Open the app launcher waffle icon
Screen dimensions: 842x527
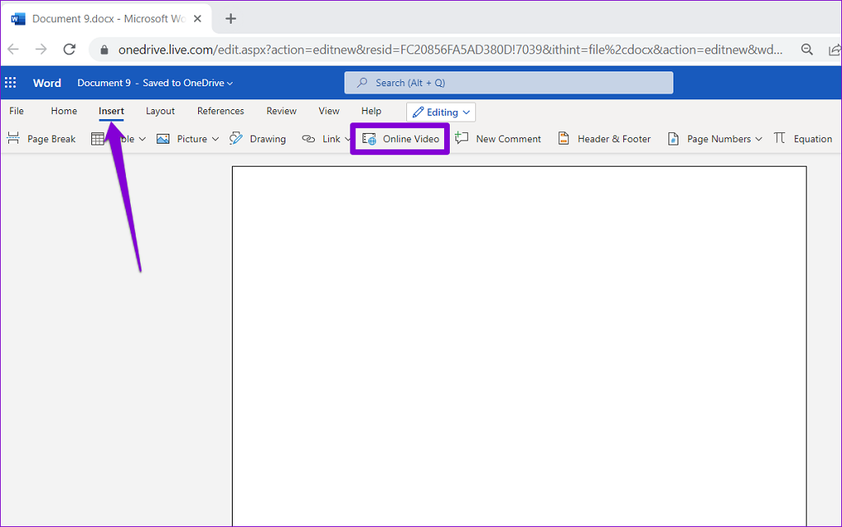point(11,83)
